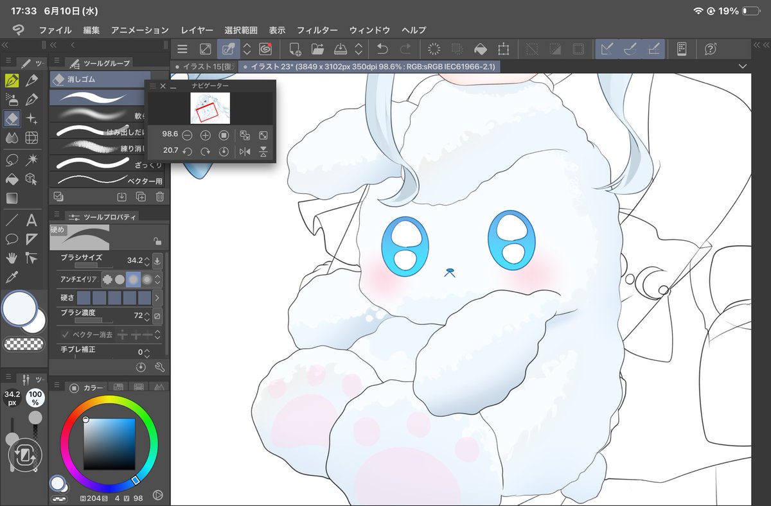Open brush size stepper arrows
Viewport: 771px width, 506px height.
point(147,261)
